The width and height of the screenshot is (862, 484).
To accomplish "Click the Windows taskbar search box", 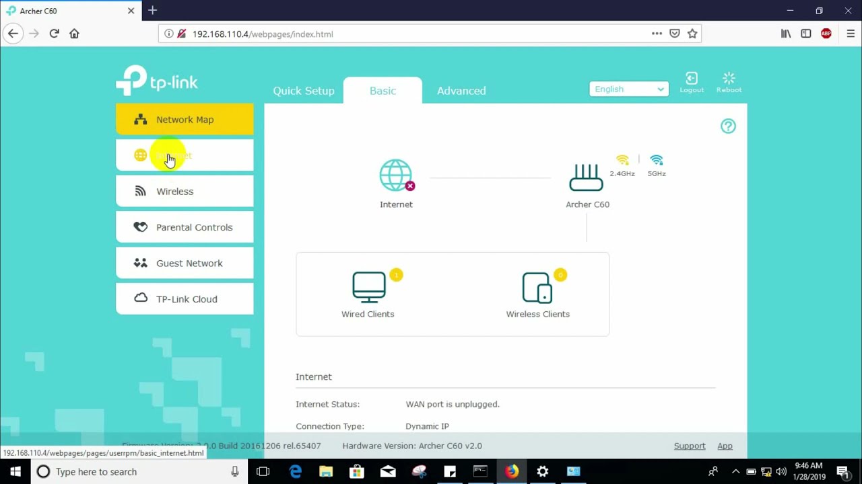I will [138, 471].
